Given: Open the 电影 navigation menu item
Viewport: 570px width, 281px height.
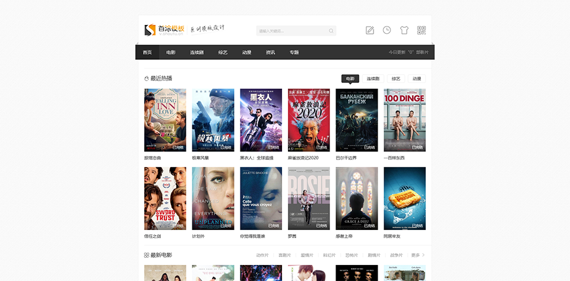Looking at the screenshot, I should 171,52.
